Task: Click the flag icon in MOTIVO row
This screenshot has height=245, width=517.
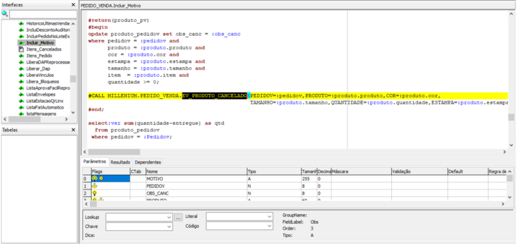Action: pyautogui.click(x=95, y=178)
